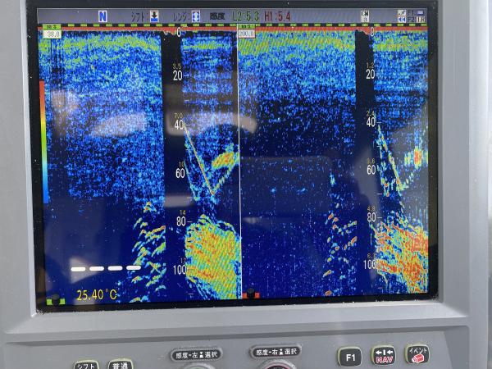Select the 20 depth marker in the right panel
Viewport: 492px width, 369px height.
pyautogui.click(x=371, y=74)
